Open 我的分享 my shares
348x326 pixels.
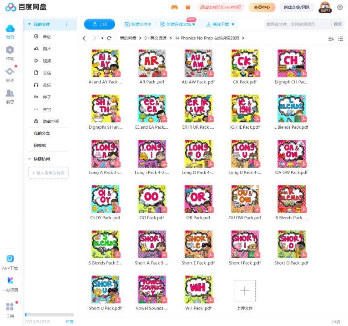click(x=42, y=133)
